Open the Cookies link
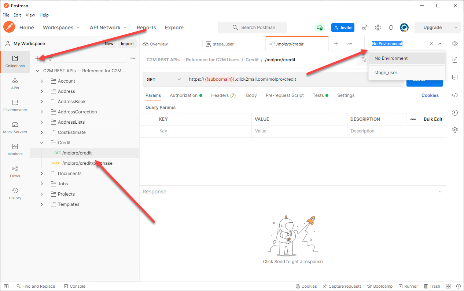464x291 pixels. [430, 95]
